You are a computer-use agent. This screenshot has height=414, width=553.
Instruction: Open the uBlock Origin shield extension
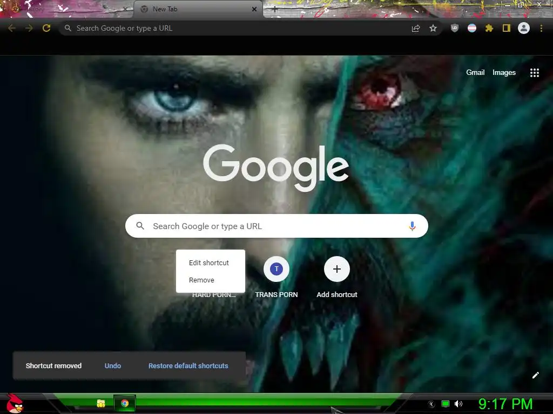(455, 28)
